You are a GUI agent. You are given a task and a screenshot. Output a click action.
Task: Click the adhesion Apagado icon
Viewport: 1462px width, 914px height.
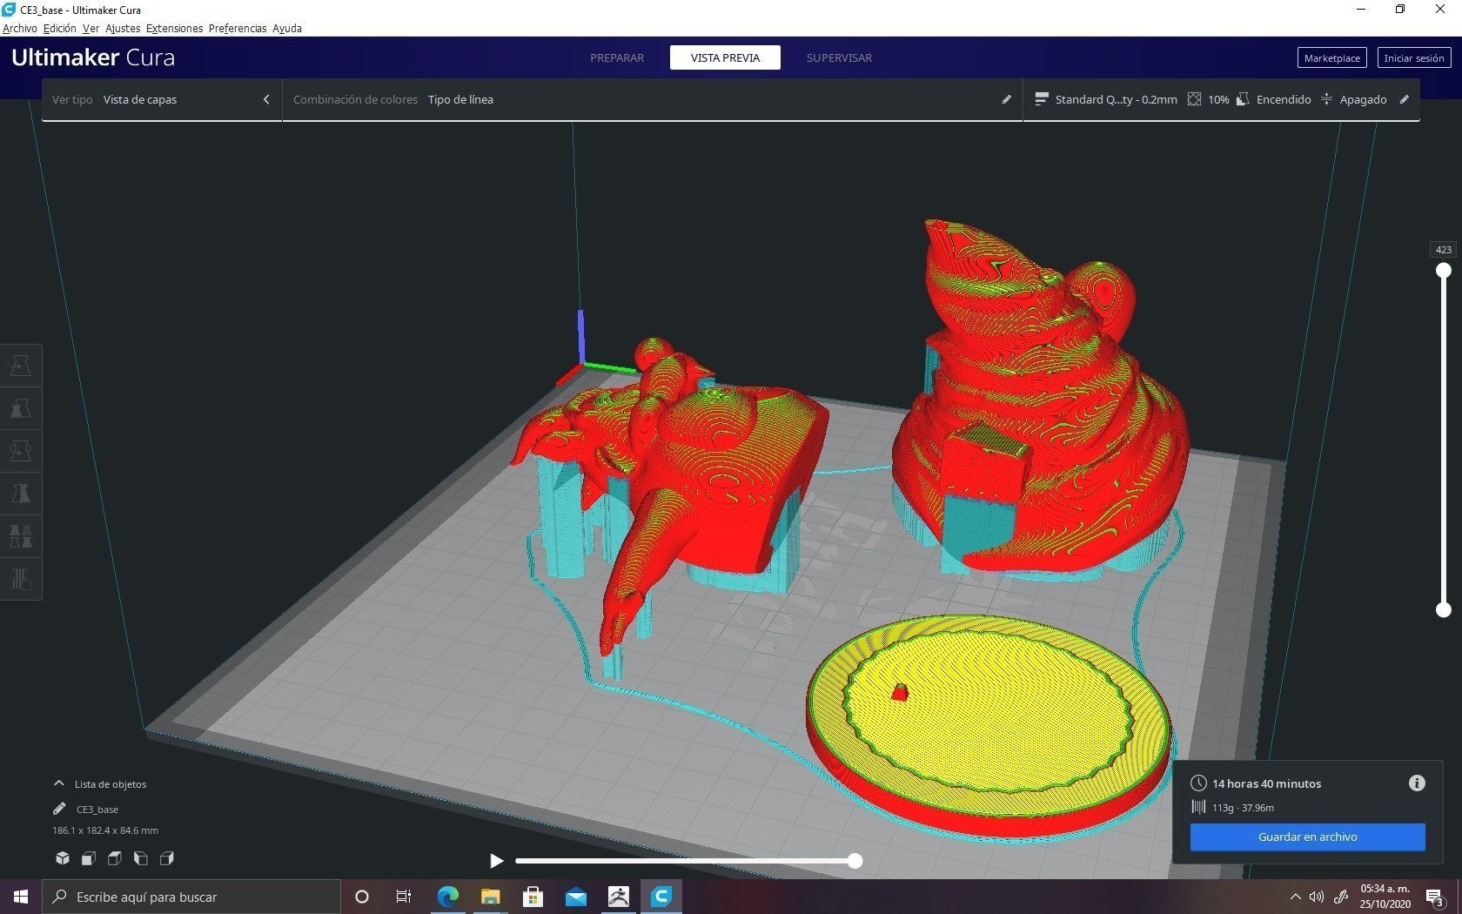tap(1326, 99)
